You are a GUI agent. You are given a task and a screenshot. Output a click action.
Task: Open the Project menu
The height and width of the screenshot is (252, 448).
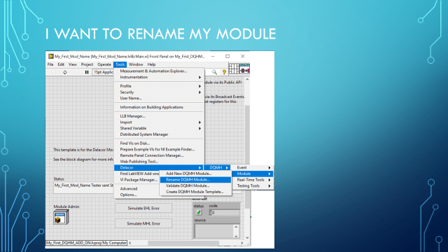[87, 64]
